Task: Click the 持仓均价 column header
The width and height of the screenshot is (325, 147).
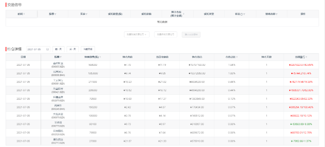Action: pos(127,57)
